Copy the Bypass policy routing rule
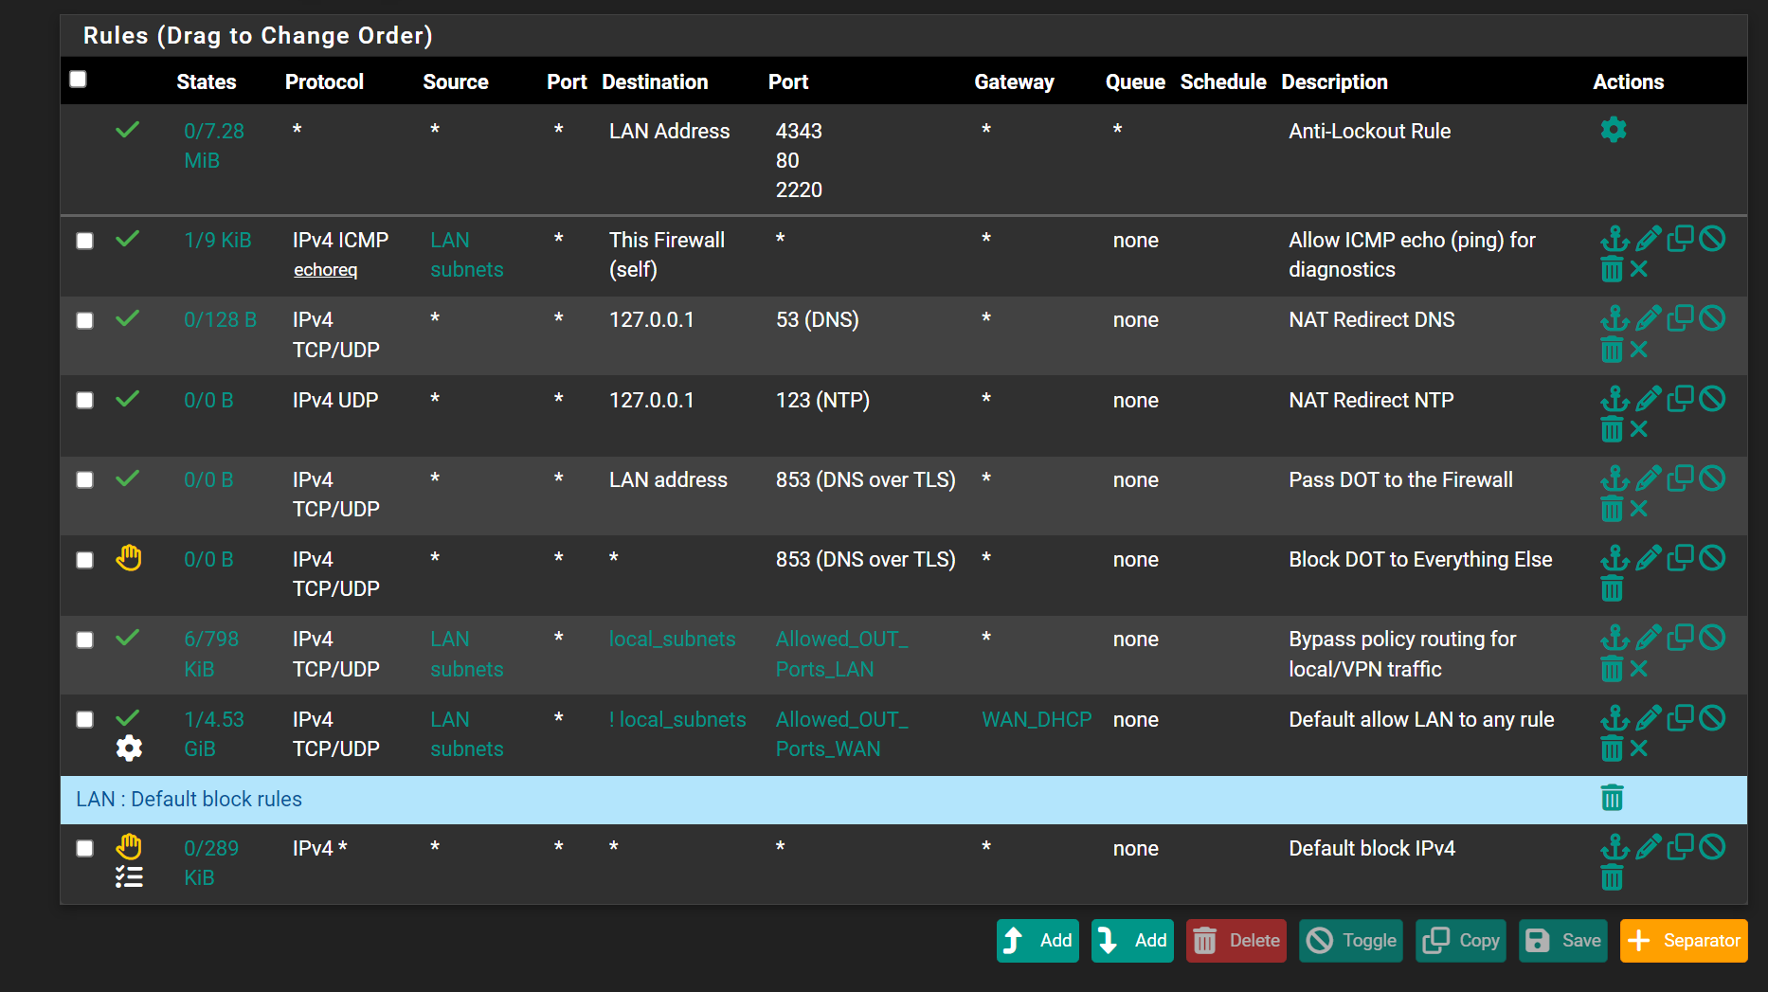The height and width of the screenshot is (992, 1768). (x=1680, y=638)
